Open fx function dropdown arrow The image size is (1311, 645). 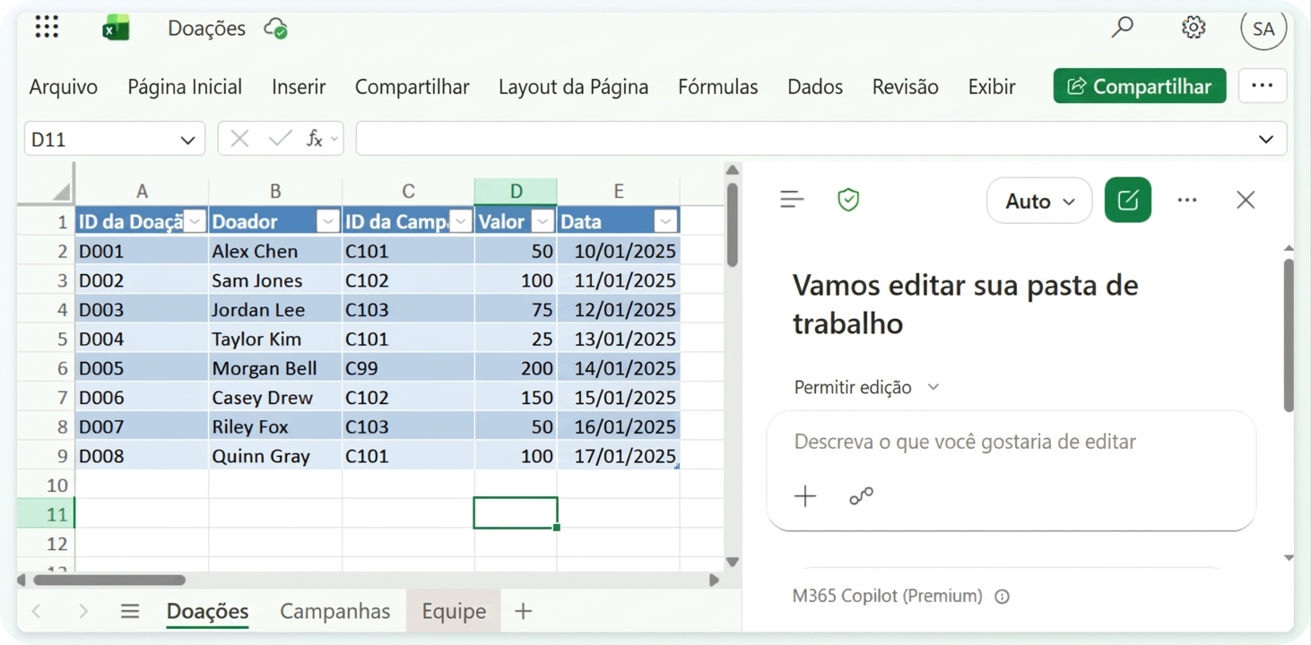pos(334,139)
